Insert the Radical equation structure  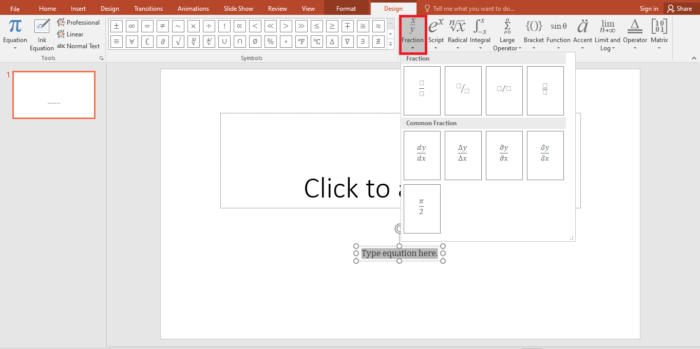458,31
